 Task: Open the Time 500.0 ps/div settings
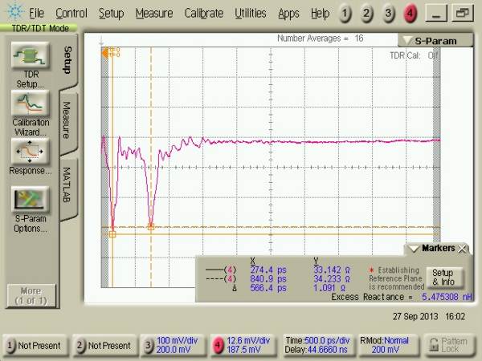click(316, 346)
